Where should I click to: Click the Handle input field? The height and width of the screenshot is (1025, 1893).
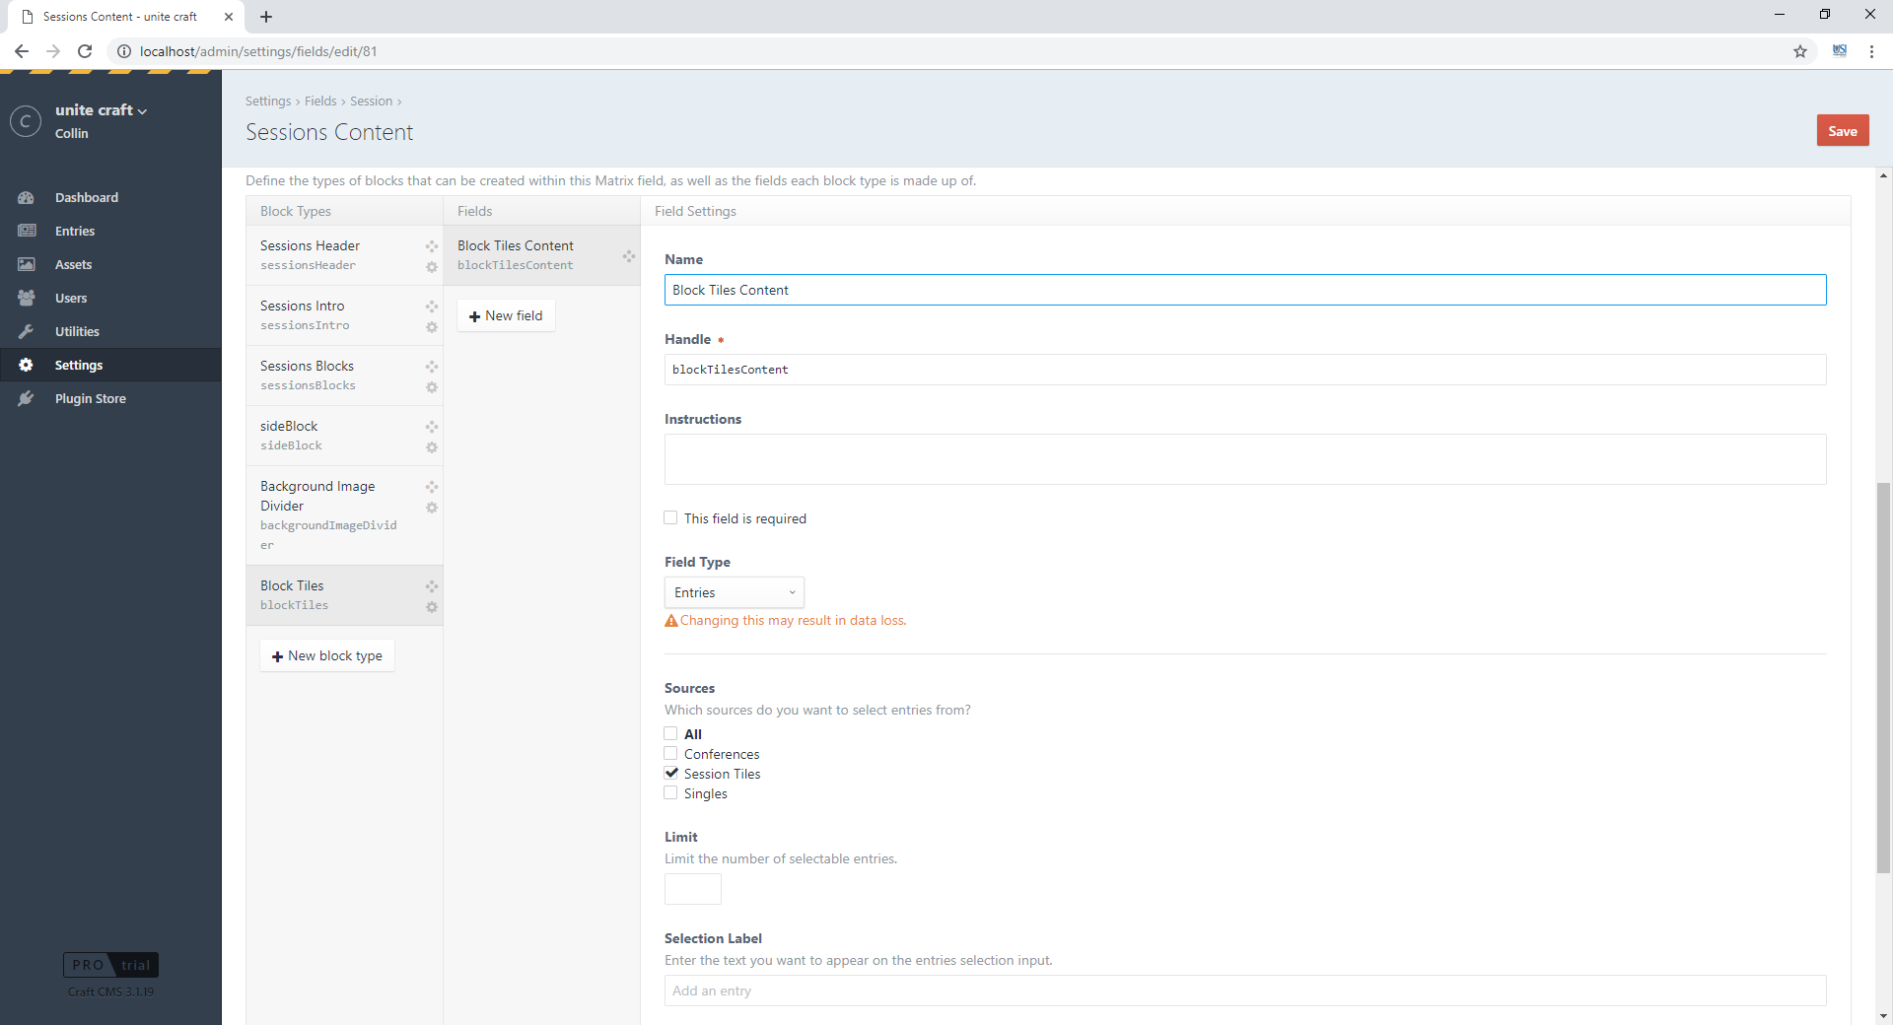[x=1245, y=370]
